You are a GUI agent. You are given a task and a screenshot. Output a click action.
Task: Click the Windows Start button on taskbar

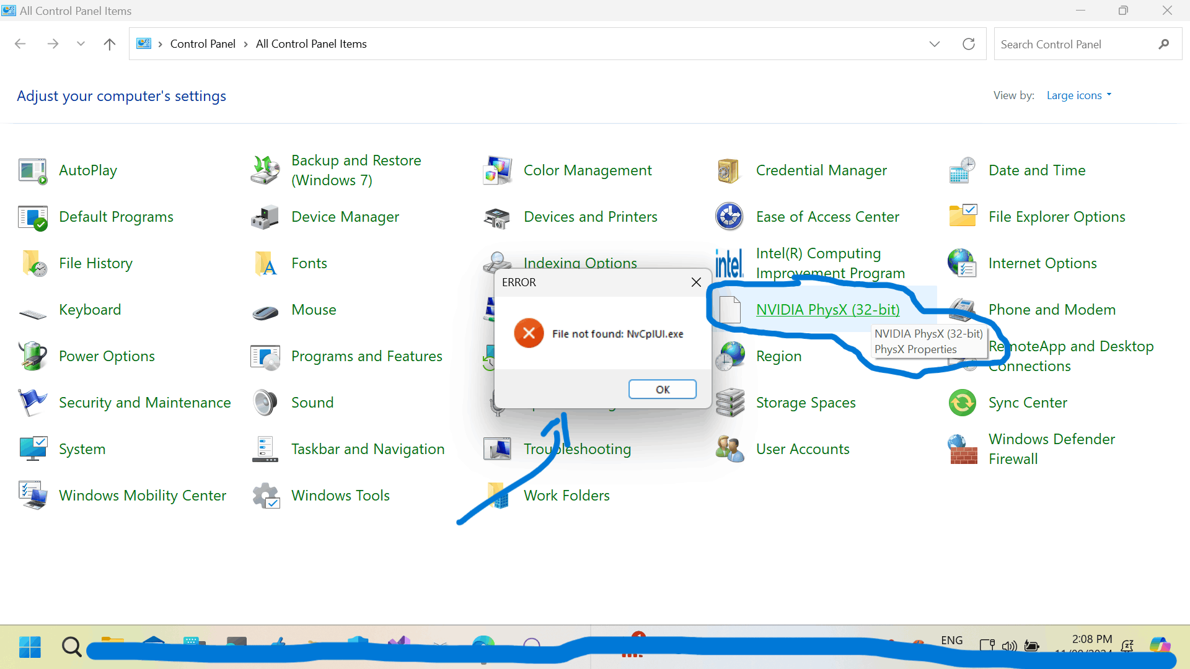[30, 647]
